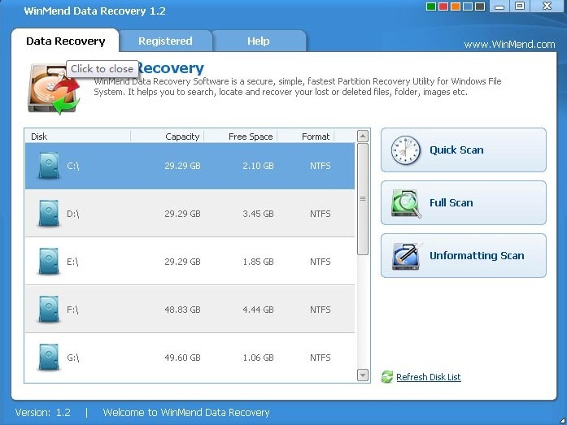This screenshot has height=425, width=567.
Task: Click the F:\ drive icon
Action: click(49, 310)
